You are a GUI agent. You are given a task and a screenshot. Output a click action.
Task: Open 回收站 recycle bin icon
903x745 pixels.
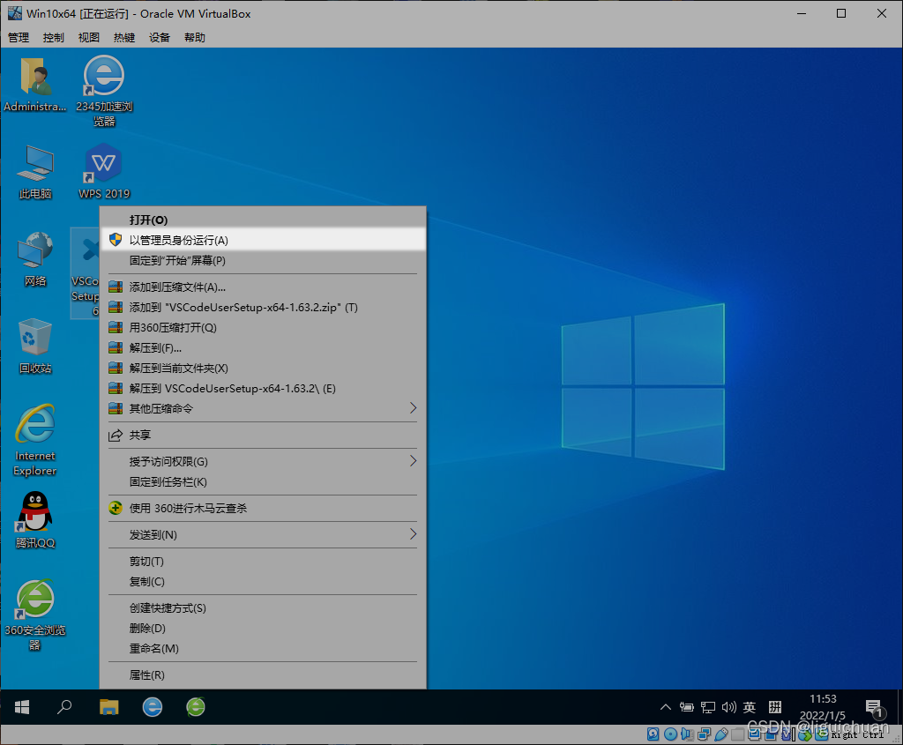click(35, 346)
